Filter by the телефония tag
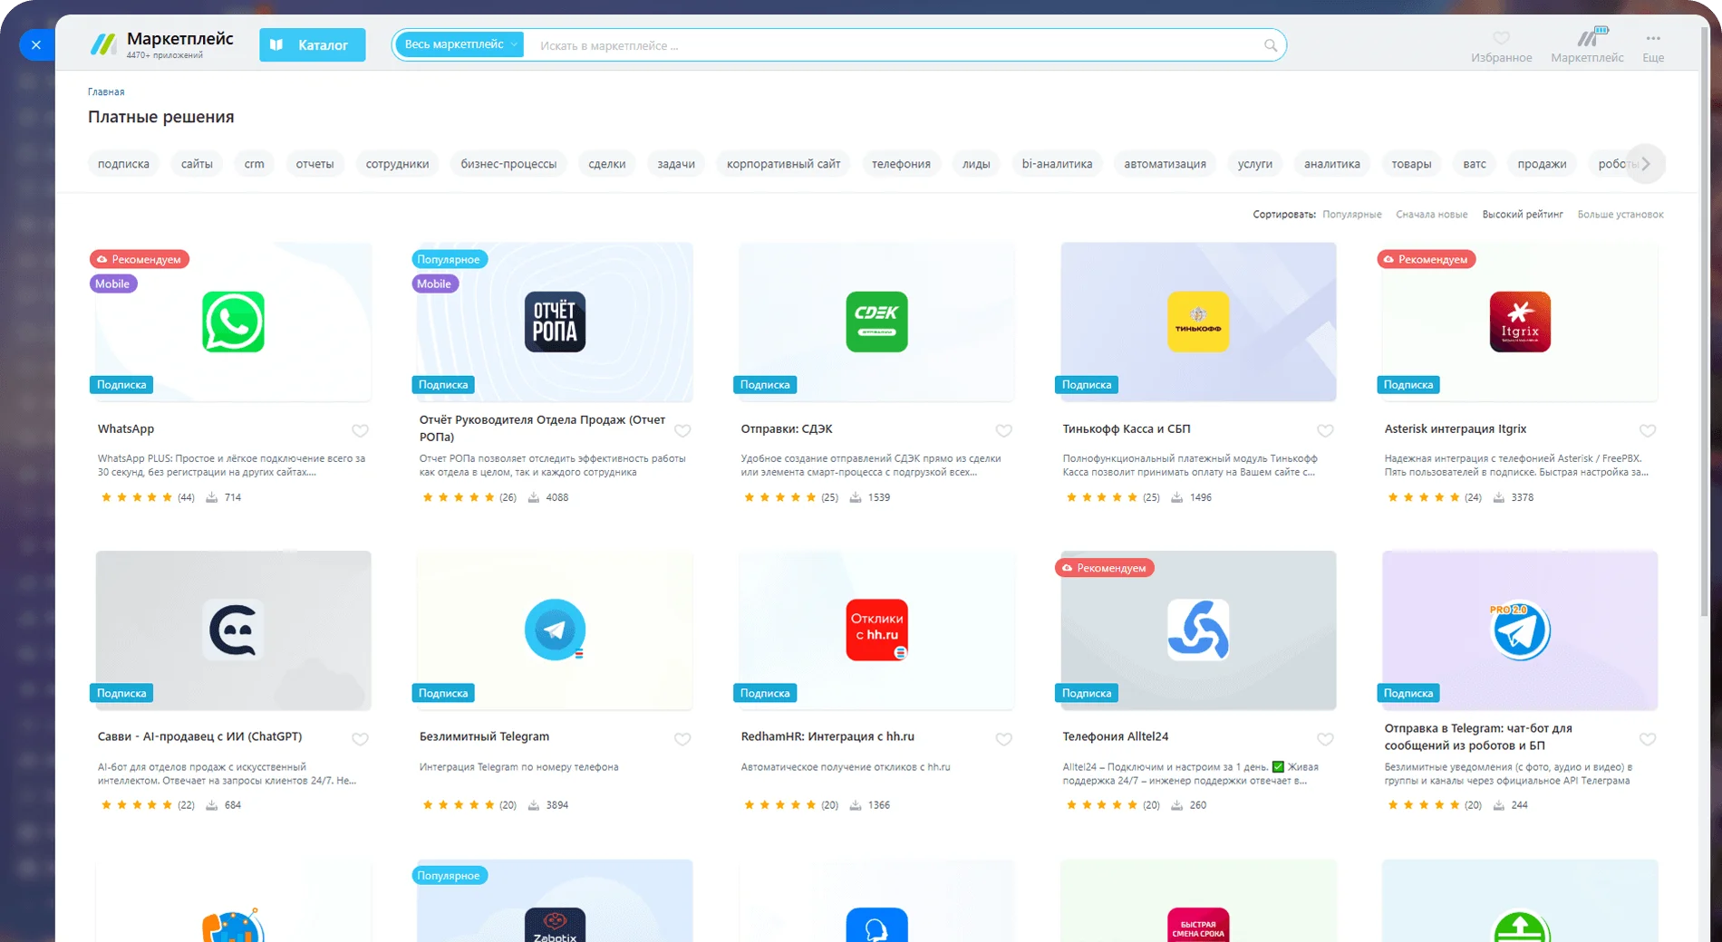Image resolution: width=1722 pixels, height=942 pixels. 901,164
